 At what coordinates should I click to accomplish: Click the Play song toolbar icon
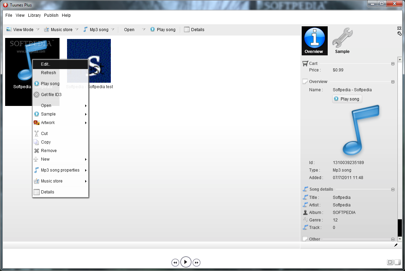point(153,29)
